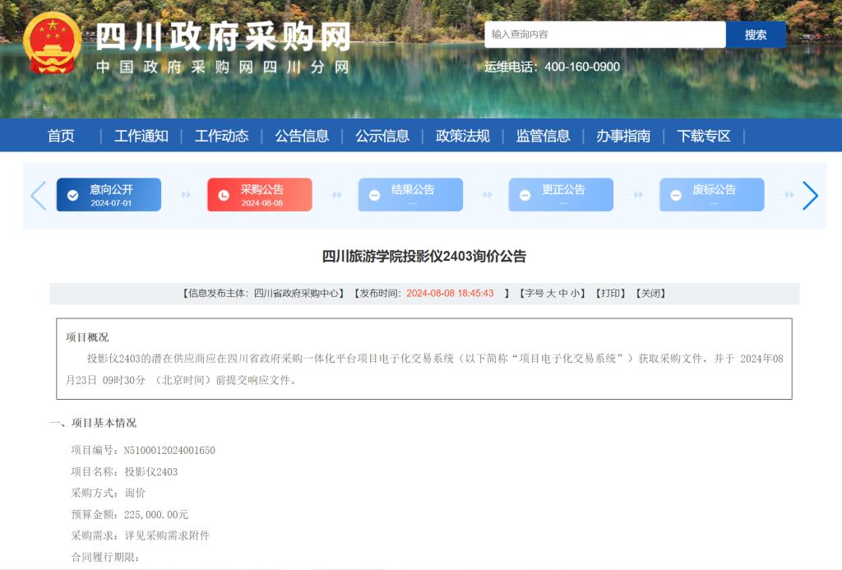Image resolution: width=842 pixels, height=570 pixels.
Task: Click the heading 四川旅游学院投影仪2403询价公告
Action: coord(424,257)
